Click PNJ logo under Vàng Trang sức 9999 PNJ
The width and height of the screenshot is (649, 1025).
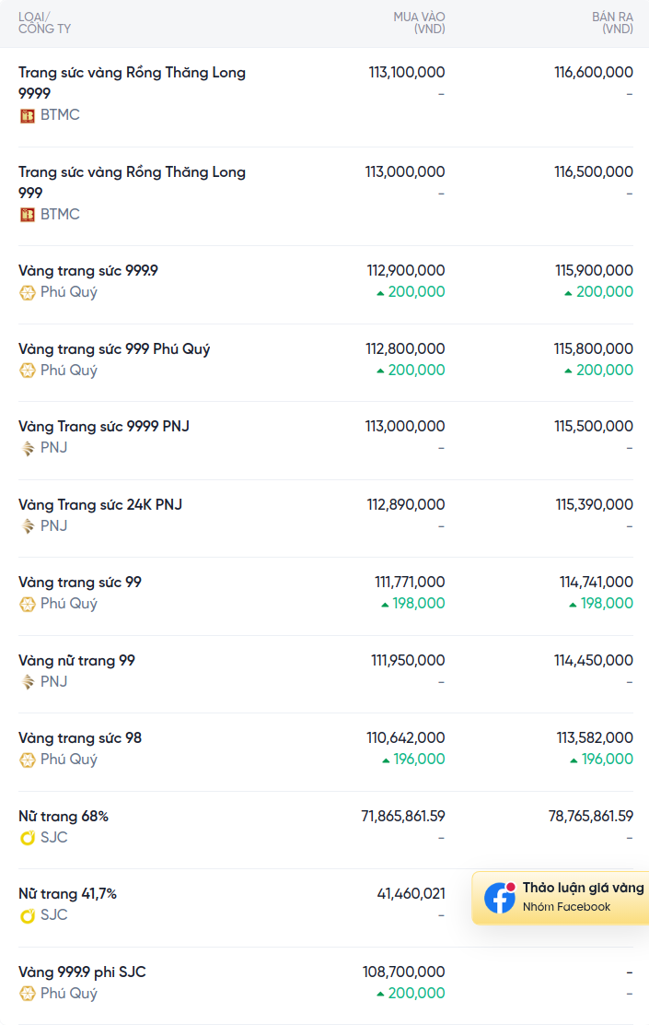point(27,448)
